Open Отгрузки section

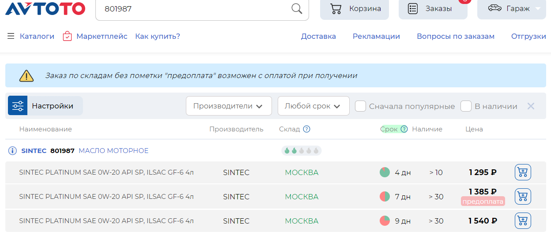528,36
